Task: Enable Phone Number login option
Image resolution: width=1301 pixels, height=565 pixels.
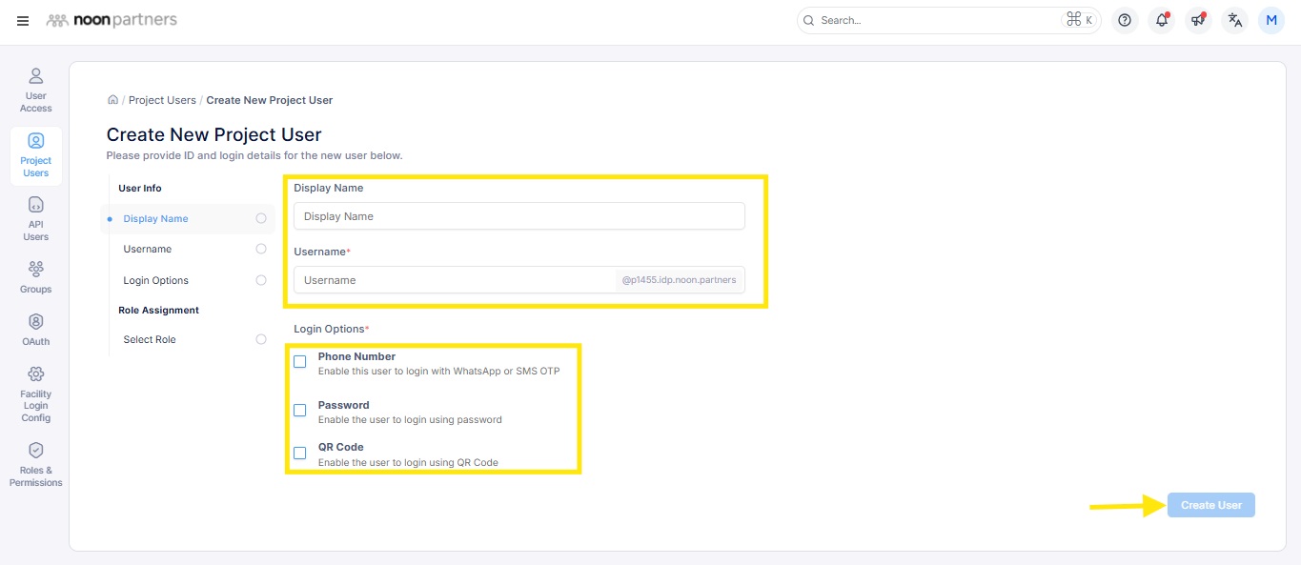Action: (x=300, y=362)
